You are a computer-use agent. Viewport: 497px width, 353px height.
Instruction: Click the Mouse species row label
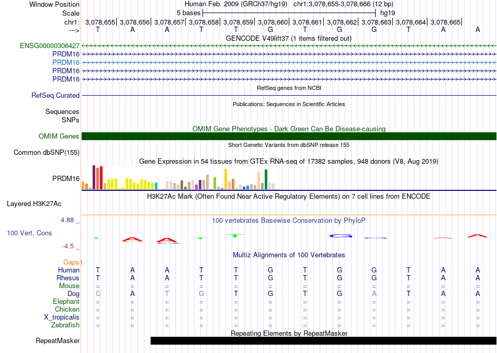69,286
